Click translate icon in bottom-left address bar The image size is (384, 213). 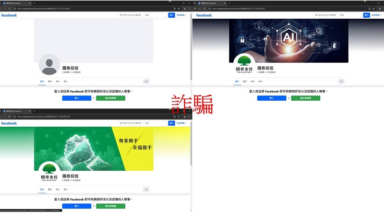tap(174, 117)
